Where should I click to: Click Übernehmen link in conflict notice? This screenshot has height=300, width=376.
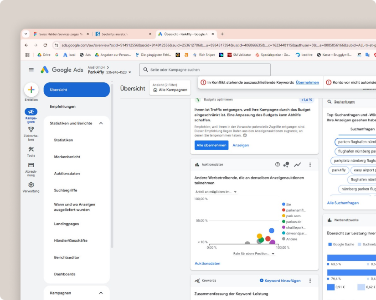[308, 82]
